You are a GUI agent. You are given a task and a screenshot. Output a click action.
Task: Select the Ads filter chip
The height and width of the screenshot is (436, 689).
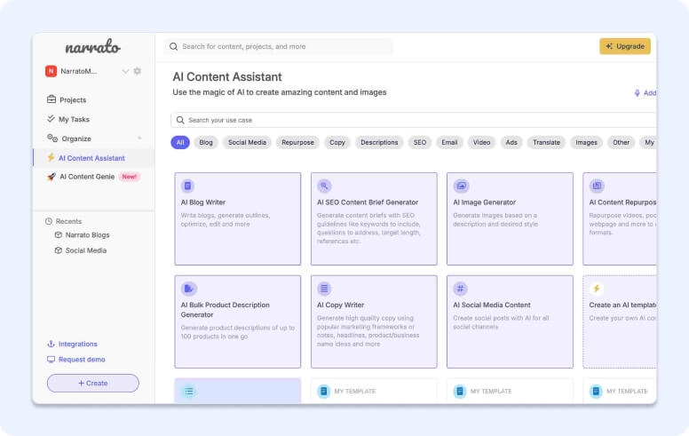click(x=511, y=142)
